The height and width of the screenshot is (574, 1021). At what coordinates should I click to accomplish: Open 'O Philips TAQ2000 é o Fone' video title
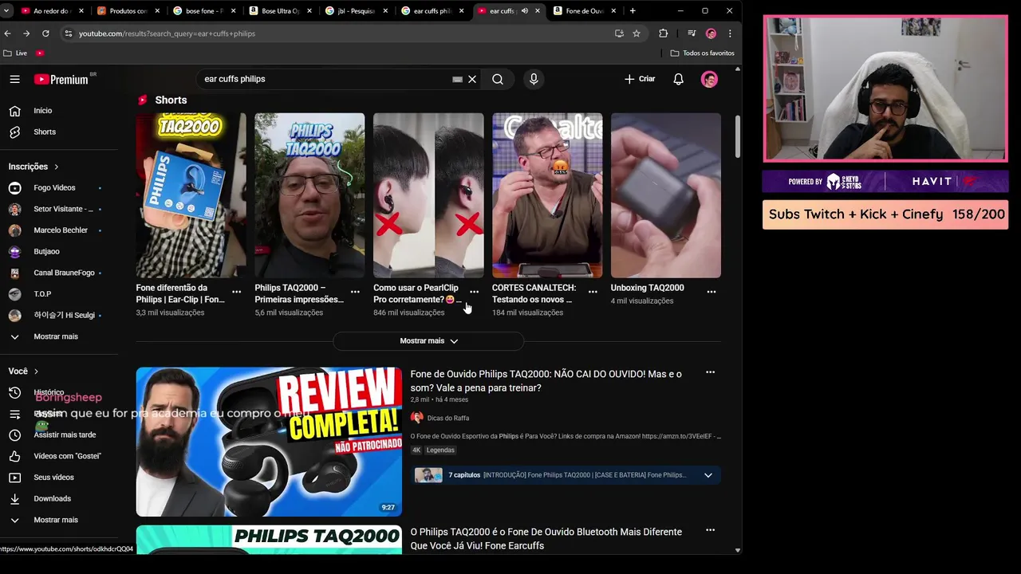(x=546, y=539)
